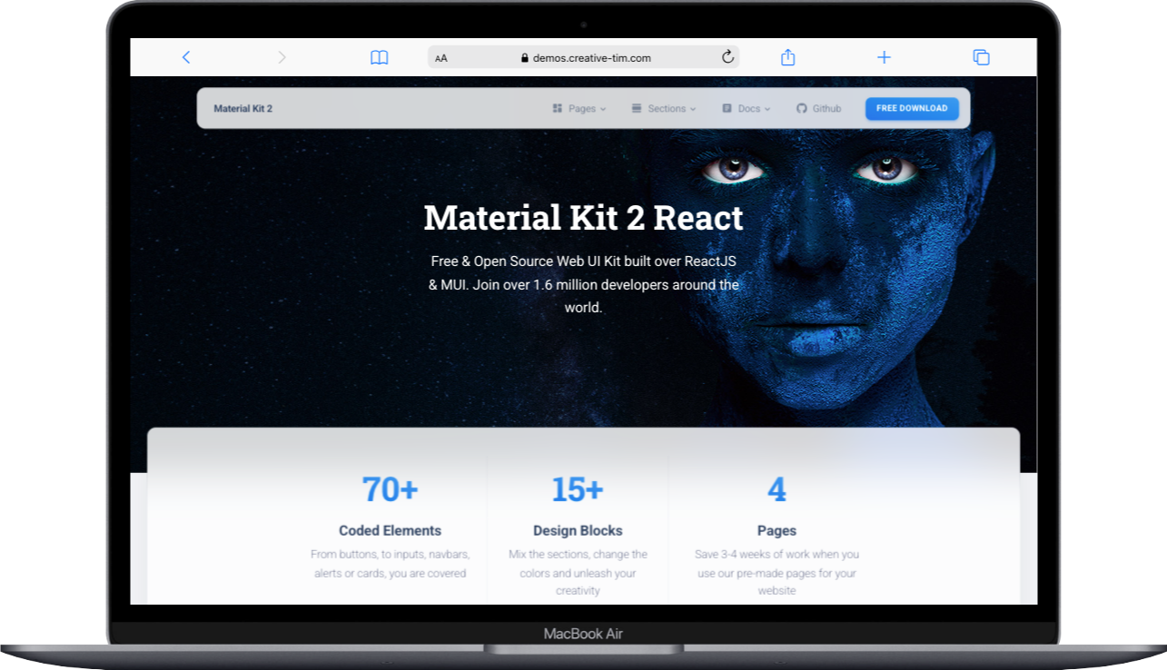Reload the page with the refresh icon
Image resolution: width=1167 pixels, height=670 pixels.
pyautogui.click(x=727, y=55)
